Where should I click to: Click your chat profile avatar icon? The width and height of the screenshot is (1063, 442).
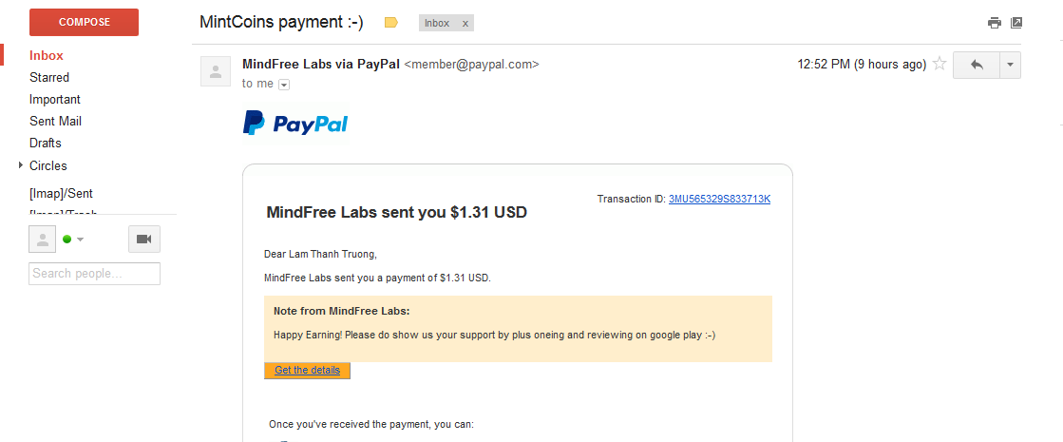[x=42, y=239]
